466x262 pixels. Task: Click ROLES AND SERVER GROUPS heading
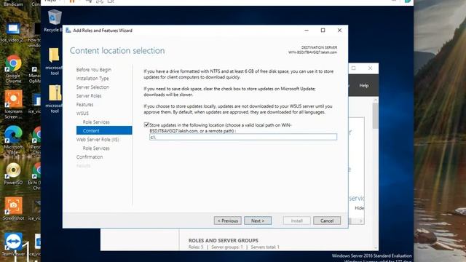coord(224,240)
